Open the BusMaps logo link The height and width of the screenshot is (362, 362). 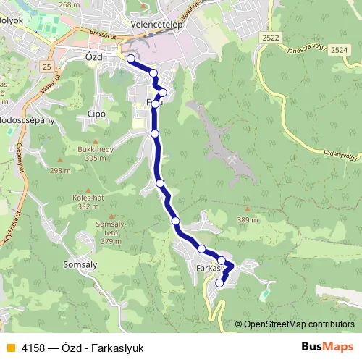(x=327, y=347)
